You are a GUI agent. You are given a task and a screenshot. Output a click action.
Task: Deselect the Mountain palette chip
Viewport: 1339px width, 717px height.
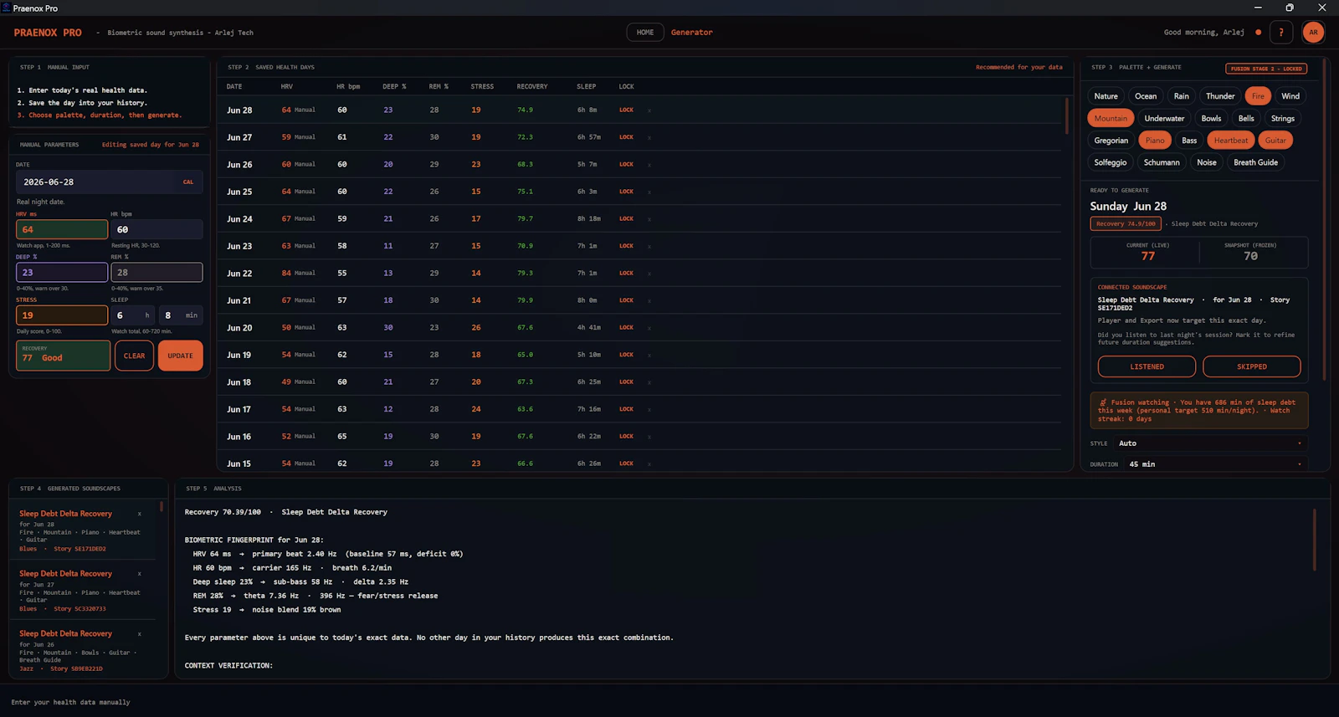click(x=1111, y=119)
